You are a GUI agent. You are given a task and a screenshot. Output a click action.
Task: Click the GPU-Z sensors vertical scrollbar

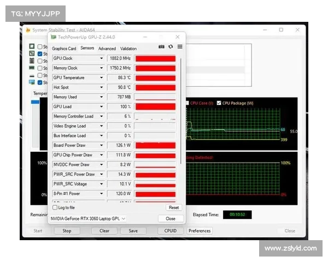pyautogui.click(x=180, y=111)
